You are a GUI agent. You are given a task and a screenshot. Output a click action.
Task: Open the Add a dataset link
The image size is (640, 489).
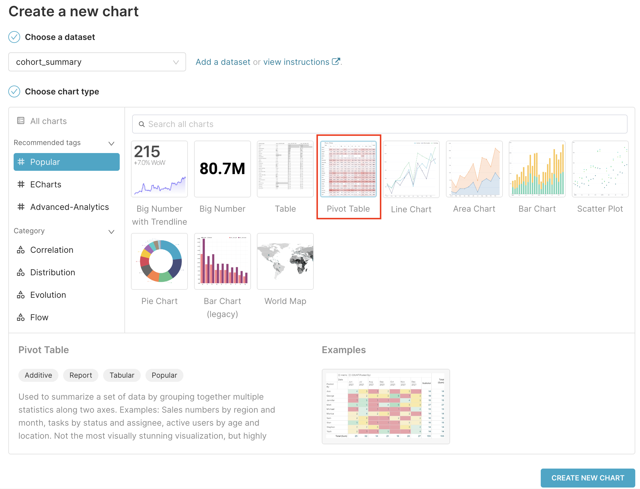(223, 62)
